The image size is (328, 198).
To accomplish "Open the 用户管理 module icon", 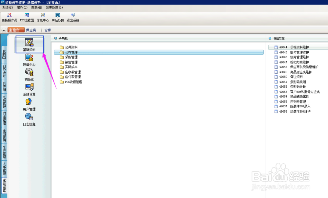I will click(29, 104).
